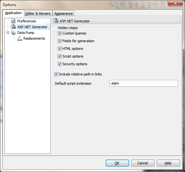Click the ASP.NET Generator tree icon

click(13, 27)
